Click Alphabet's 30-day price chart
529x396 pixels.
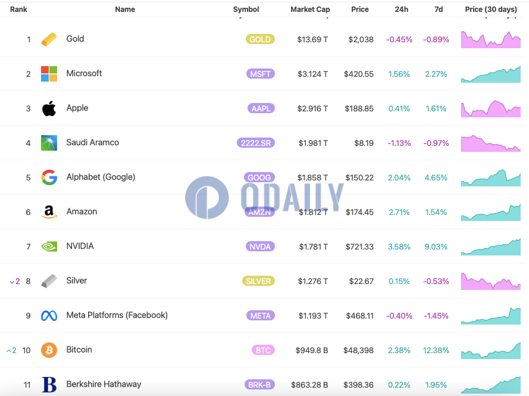tap(491, 177)
